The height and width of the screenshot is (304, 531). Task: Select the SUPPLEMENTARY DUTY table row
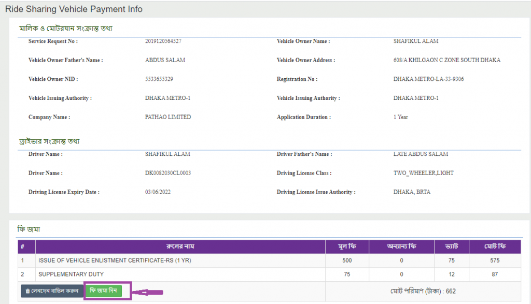point(71,274)
